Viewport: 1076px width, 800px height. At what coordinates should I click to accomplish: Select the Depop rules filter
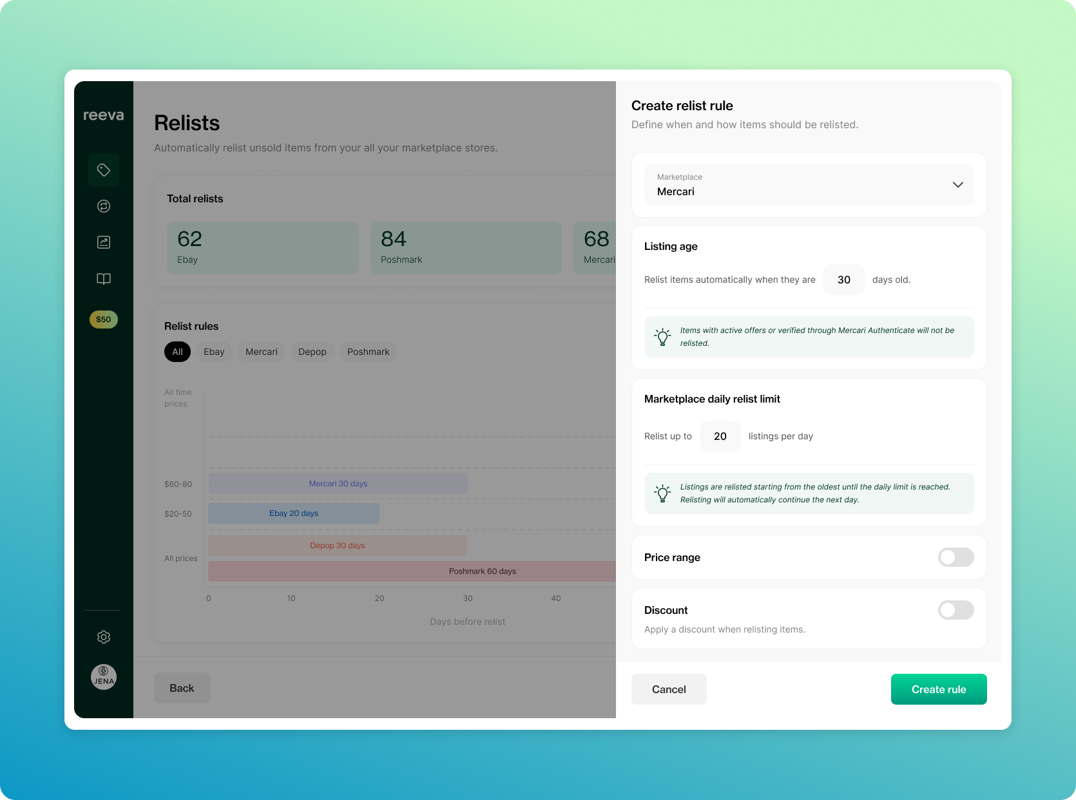click(312, 352)
